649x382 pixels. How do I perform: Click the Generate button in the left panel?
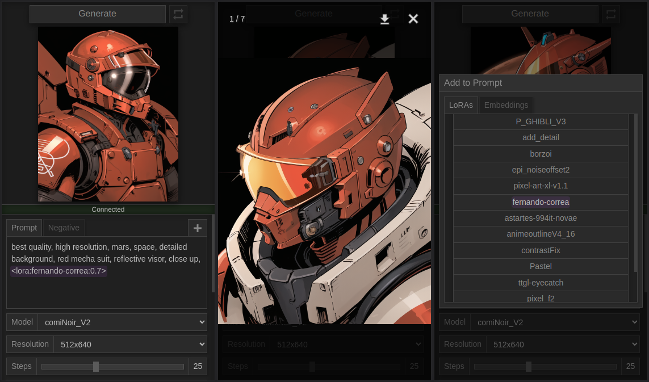coord(97,14)
